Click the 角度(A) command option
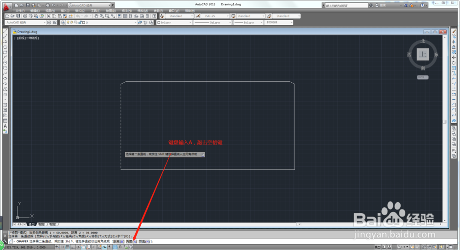The height and width of the screenshot is (250, 460). click(132, 242)
